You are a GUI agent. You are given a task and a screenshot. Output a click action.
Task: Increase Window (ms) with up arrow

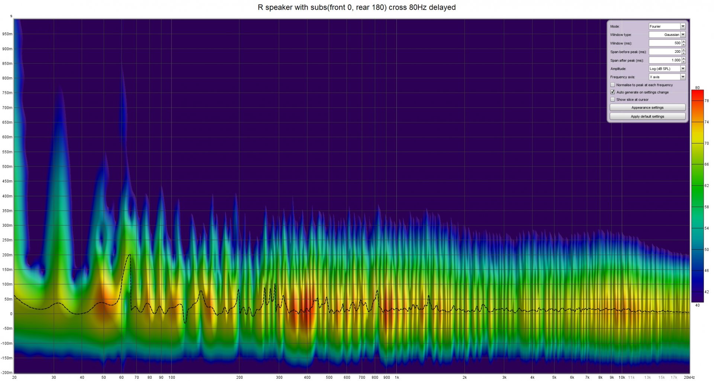click(x=684, y=42)
